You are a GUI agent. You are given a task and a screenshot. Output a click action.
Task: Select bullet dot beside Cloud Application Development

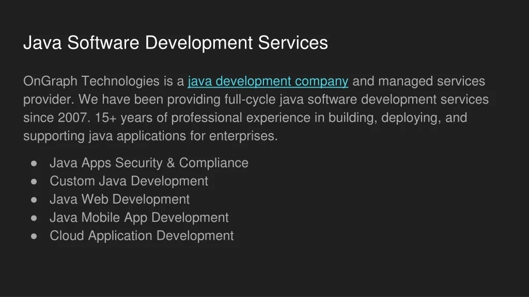point(34,236)
